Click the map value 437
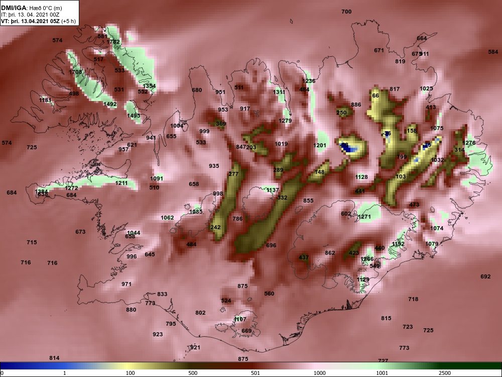Viewport: 502px width, 377px height. point(304,258)
